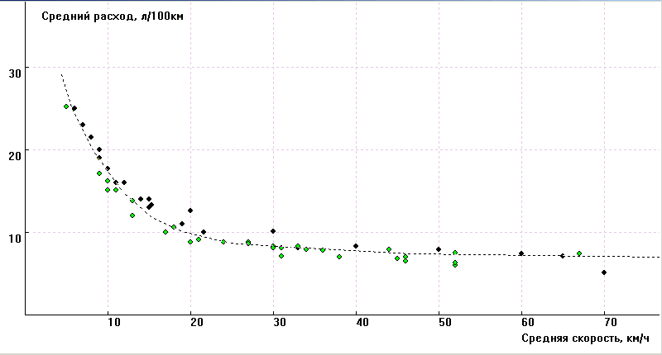Select the black data point near speed 65
Viewport: 662px width, 355px height.
coord(563,256)
